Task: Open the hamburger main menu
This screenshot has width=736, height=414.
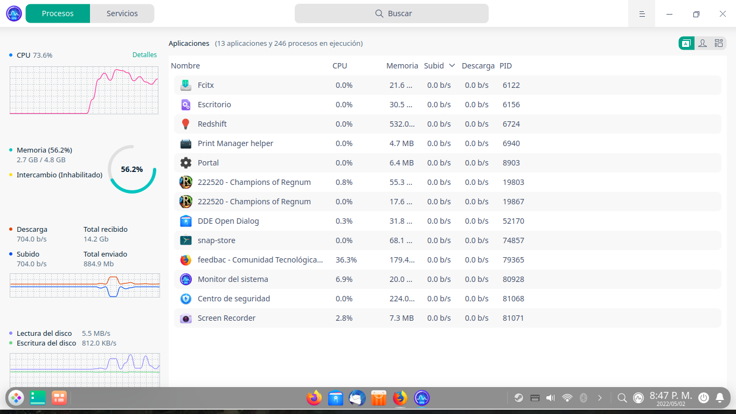Action: click(x=642, y=14)
